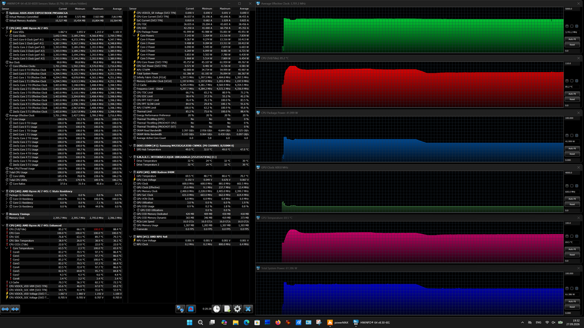Click Reset on Average Effective Clock graph
The height and width of the screenshot is (328, 584).
572,45
